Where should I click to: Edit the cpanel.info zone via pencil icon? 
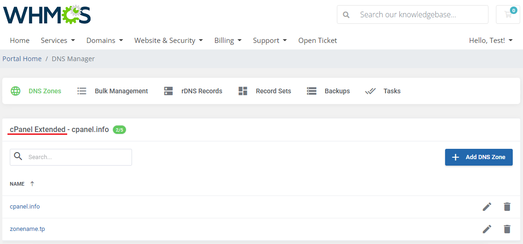487,207
